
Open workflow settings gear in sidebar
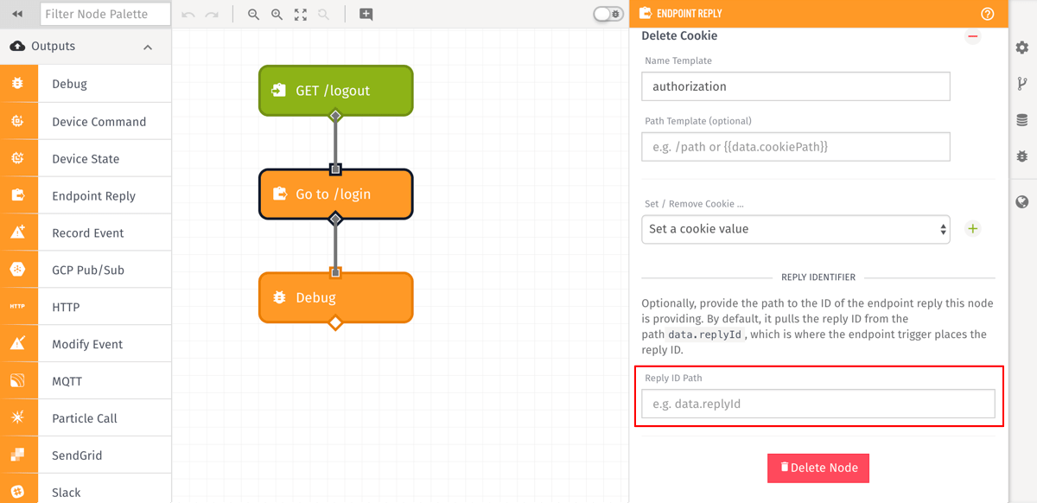(1022, 48)
